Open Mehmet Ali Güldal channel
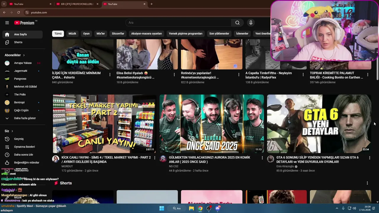Viewport: 379px width, 213px height. 23,87
